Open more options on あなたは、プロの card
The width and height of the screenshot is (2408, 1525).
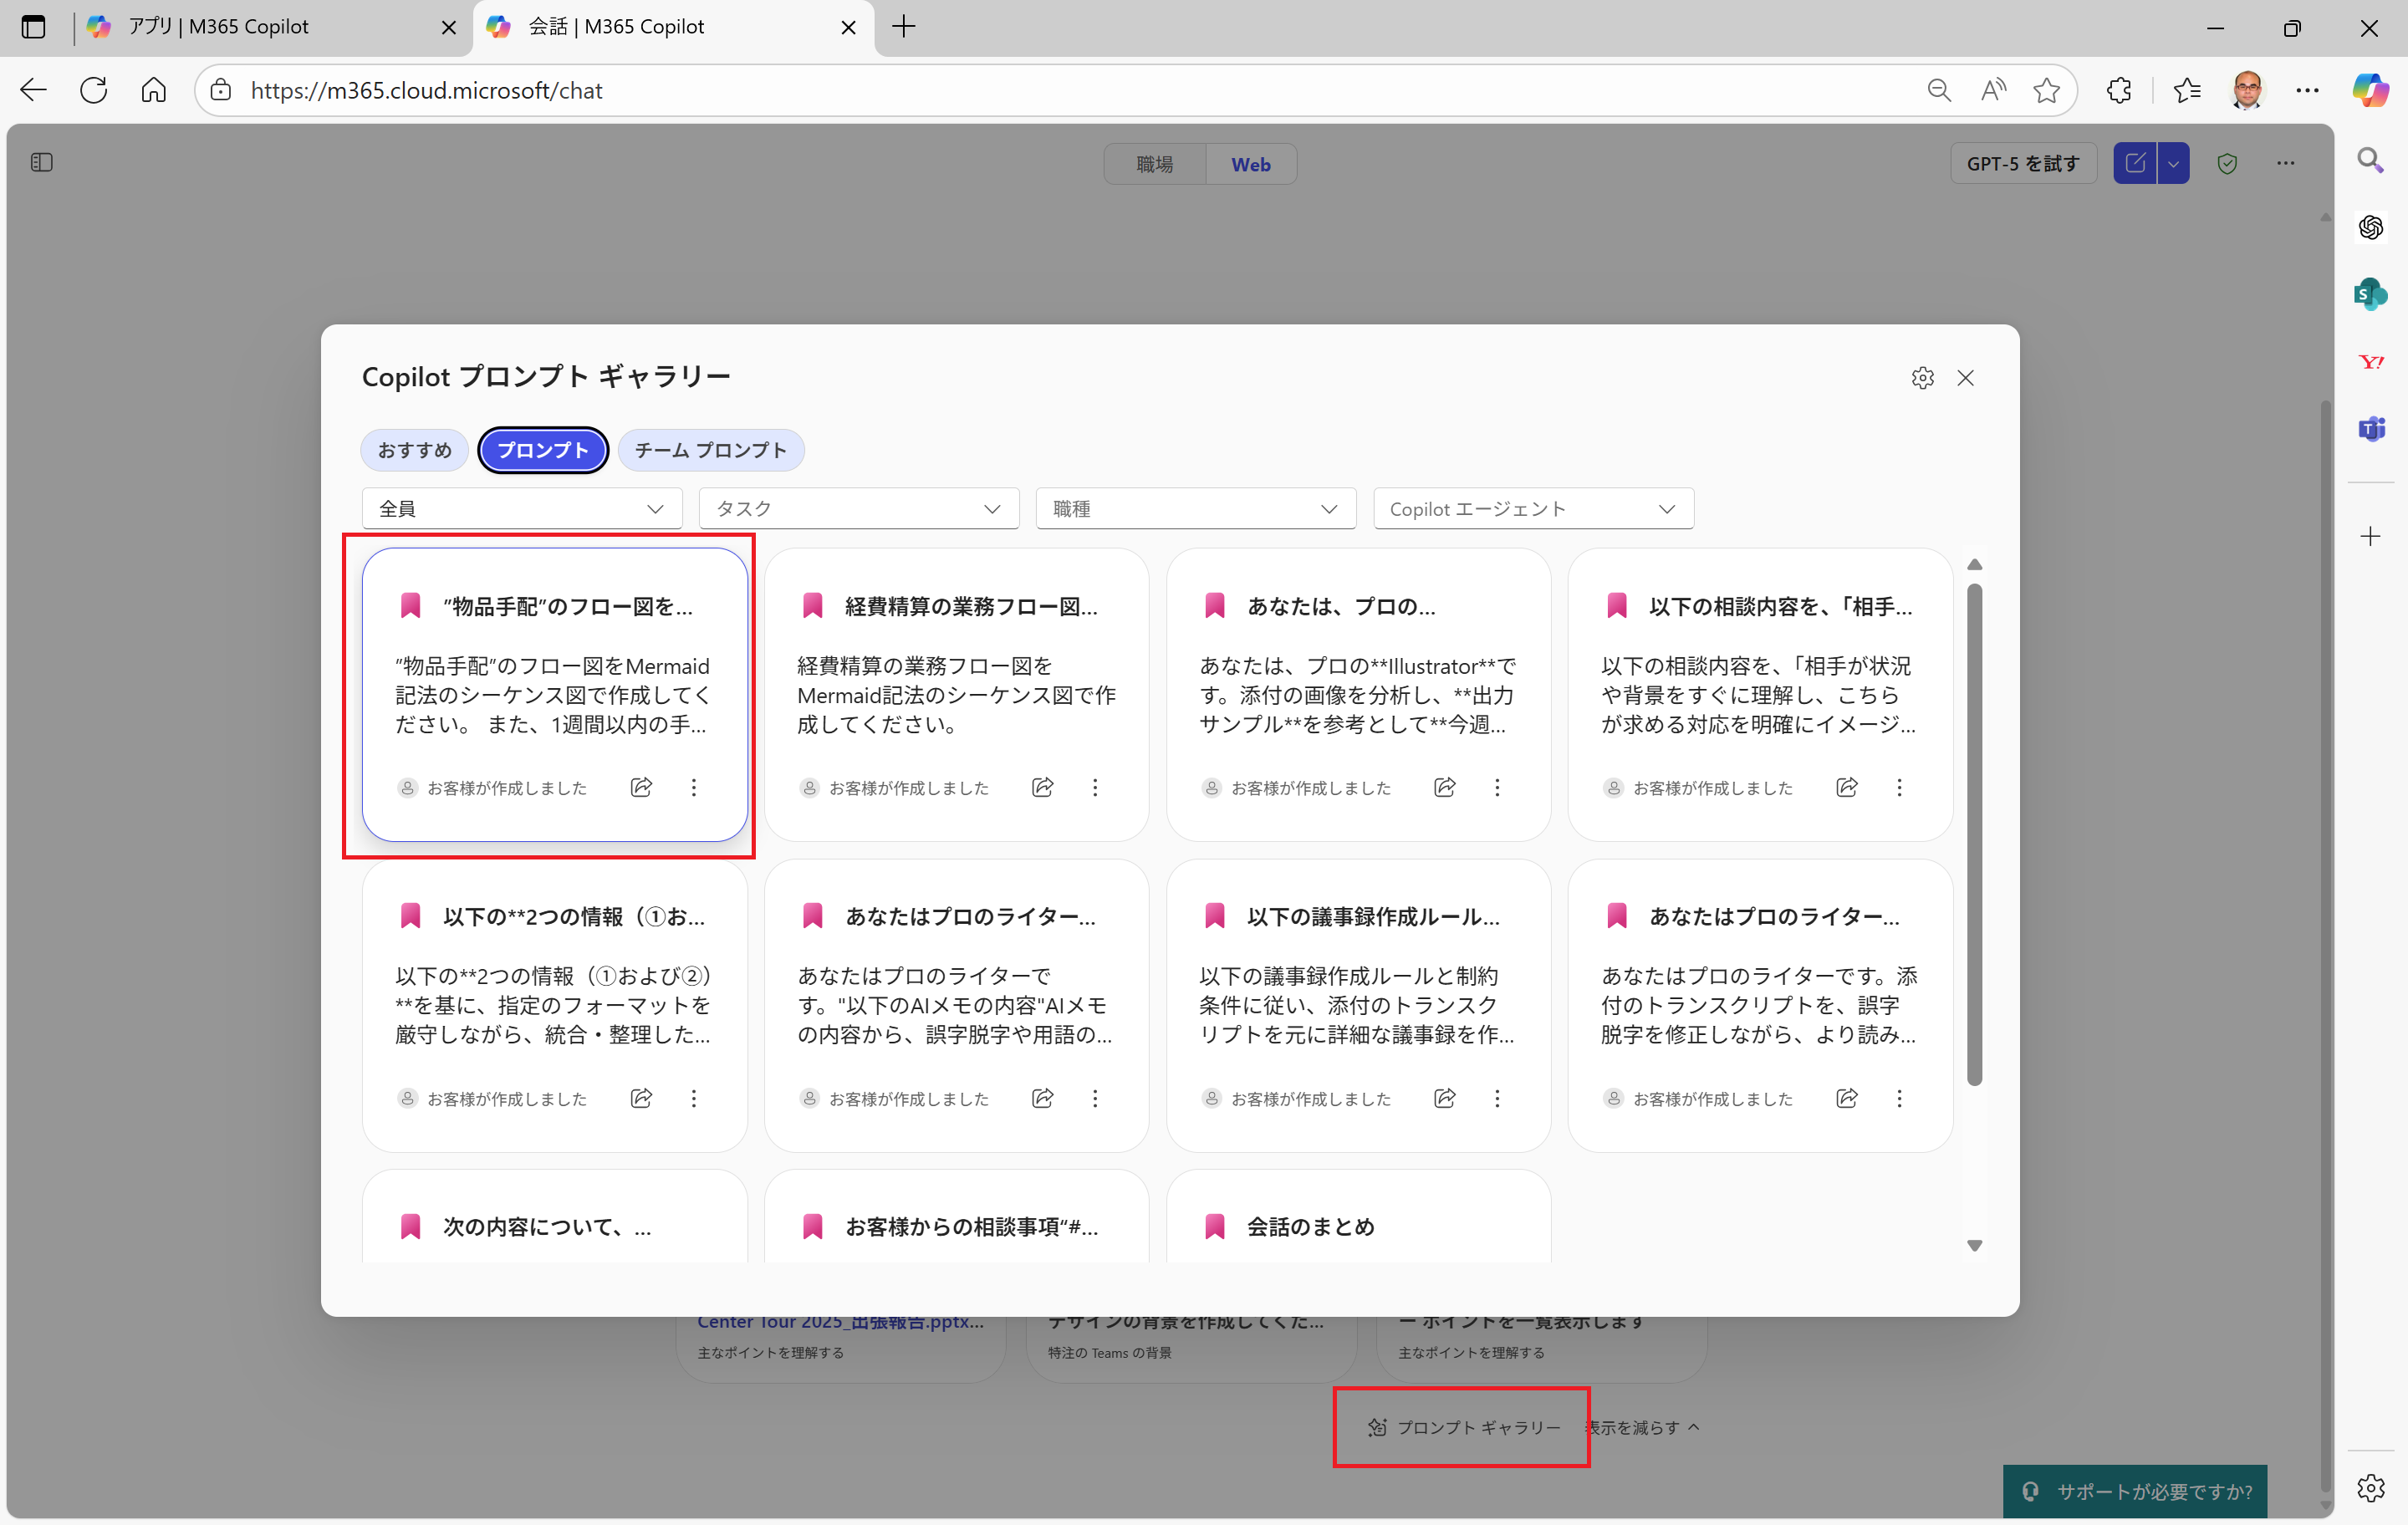[1497, 787]
